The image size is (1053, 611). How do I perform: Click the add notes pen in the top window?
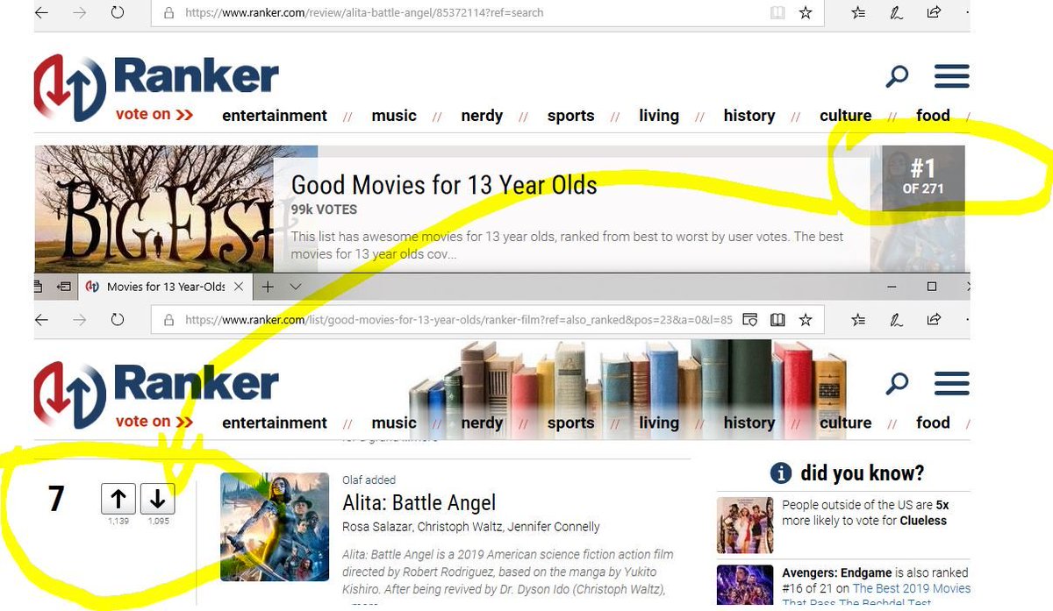click(x=897, y=13)
